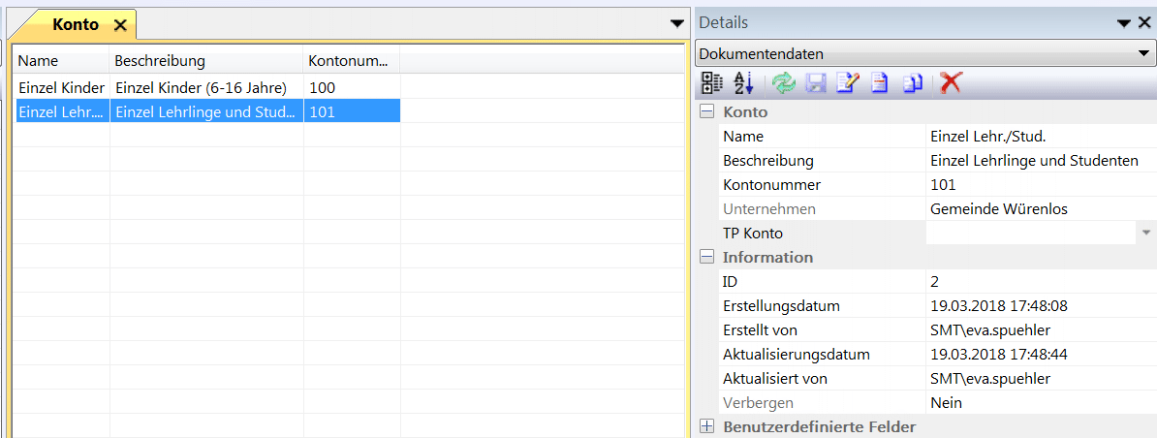The image size is (1157, 438).
Task: Click the save floppy disk icon
Action: [815, 83]
